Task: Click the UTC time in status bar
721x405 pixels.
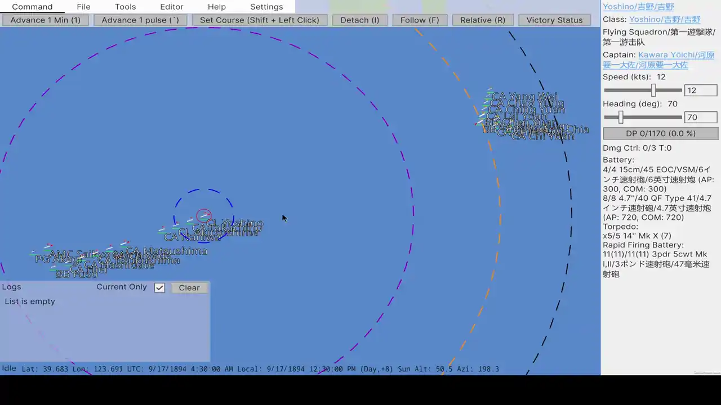Action: pos(181,369)
